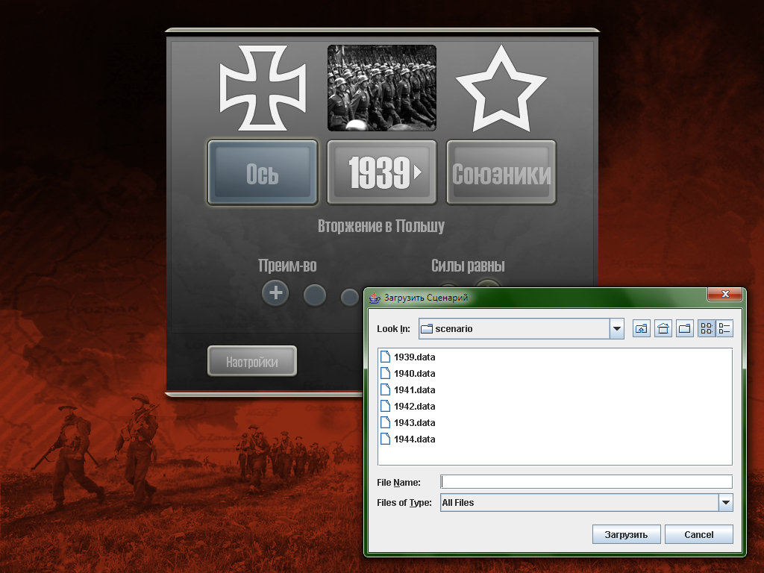
Task: Click the Java cup icon in dialog title
Action: (x=375, y=298)
